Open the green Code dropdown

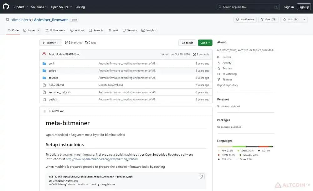coord(205,43)
